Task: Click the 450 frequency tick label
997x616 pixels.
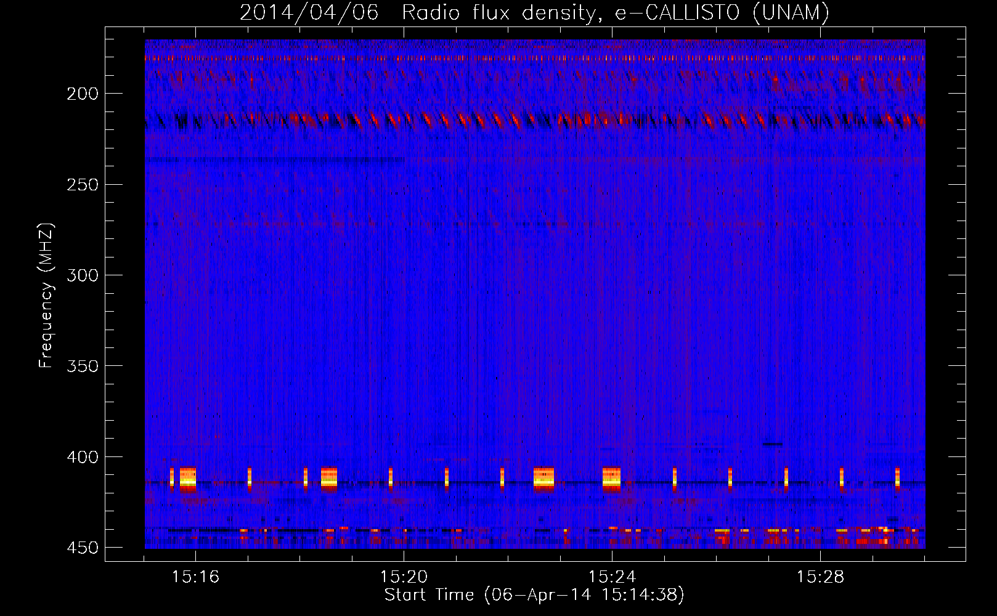Action: click(x=83, y=548)
